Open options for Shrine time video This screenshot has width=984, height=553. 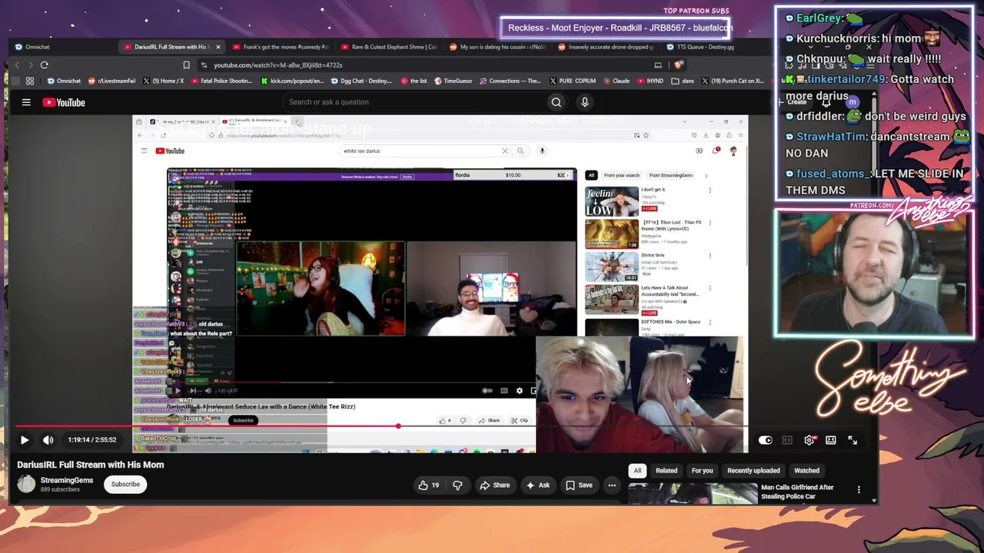point(710,256)
